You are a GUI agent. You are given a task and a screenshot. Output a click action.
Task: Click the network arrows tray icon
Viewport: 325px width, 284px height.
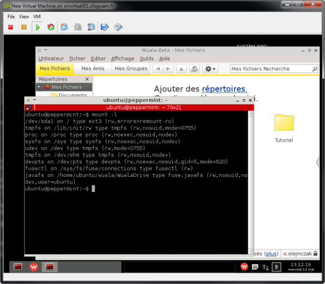[266, 267]
